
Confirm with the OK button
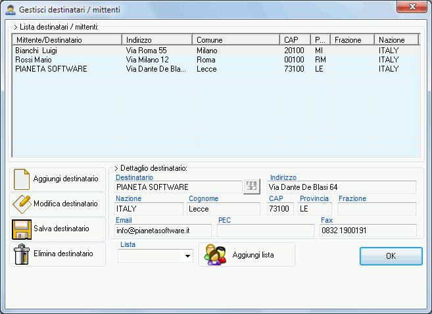(391, 256)
